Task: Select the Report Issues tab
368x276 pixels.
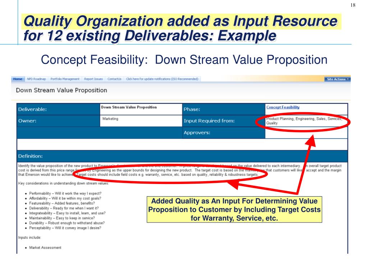Action: (x=93, y=79)
